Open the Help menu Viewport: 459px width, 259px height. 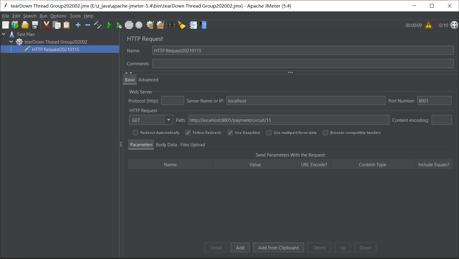(89, 16)
